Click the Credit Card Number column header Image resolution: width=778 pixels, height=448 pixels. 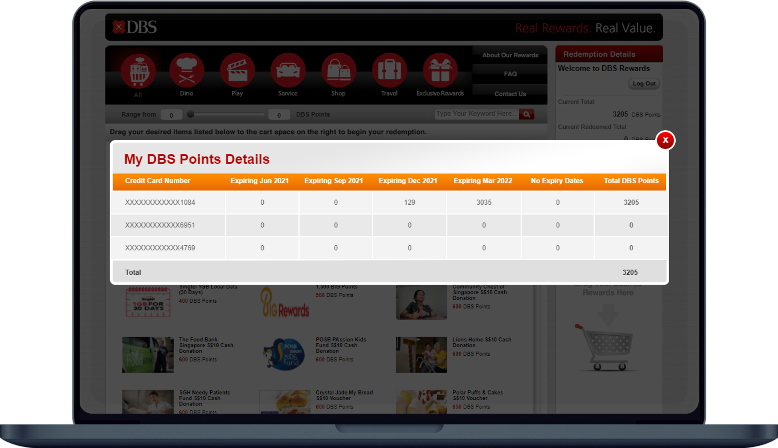158,181
